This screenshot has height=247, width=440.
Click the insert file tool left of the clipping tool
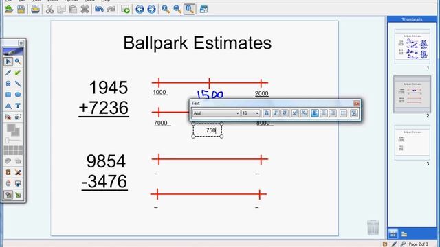coord(8,117)
